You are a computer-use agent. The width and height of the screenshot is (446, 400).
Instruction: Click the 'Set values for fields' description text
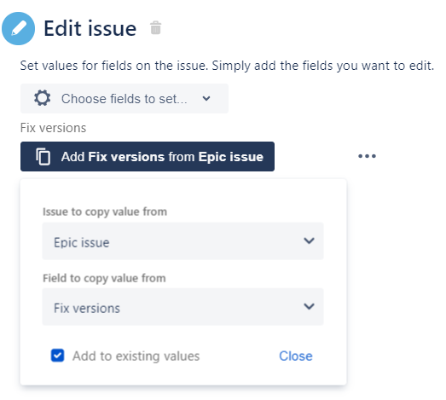tap(227, 66)
